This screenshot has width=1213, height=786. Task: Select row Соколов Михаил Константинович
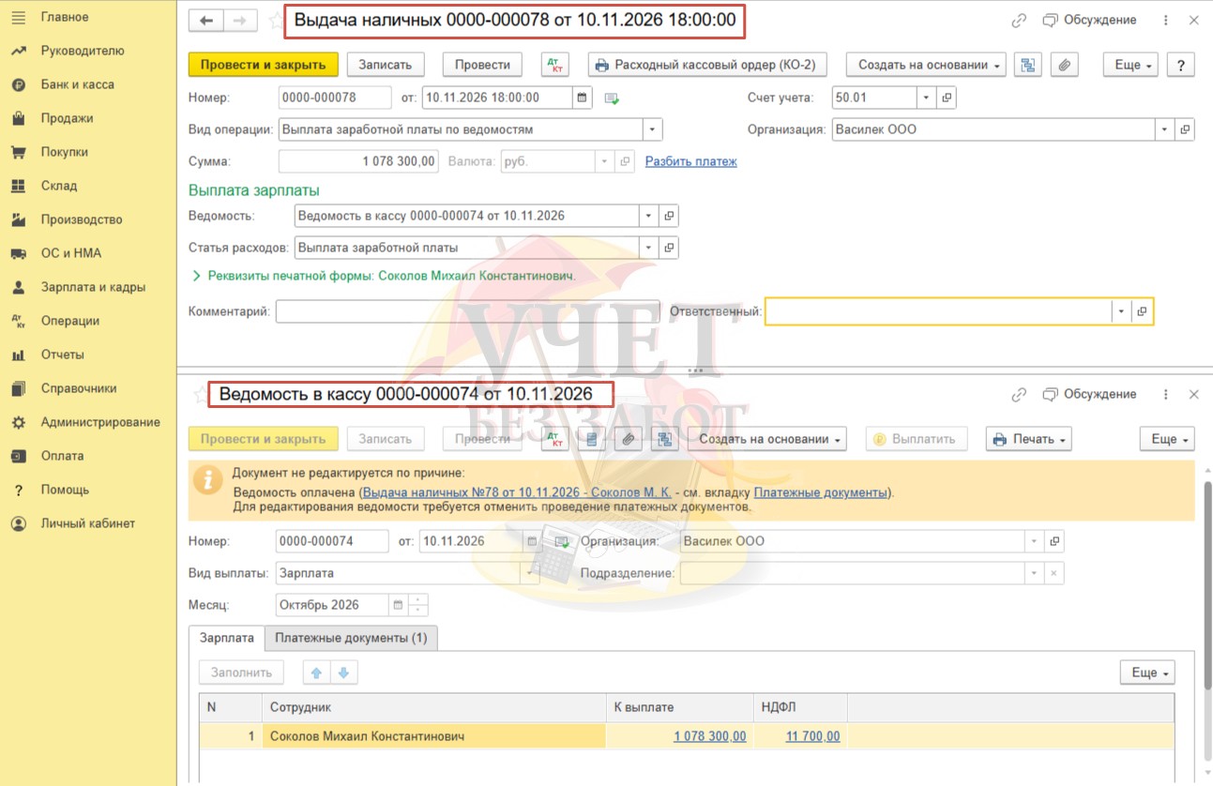(686, 736)
